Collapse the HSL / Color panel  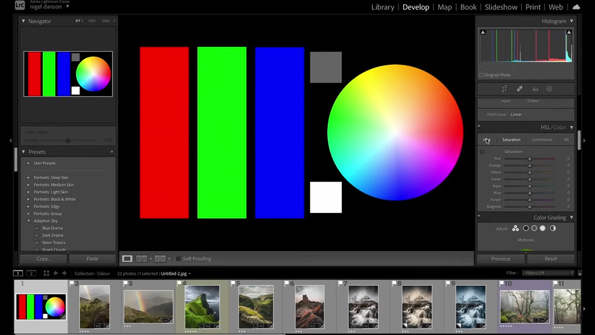click(x=572, y=127)
